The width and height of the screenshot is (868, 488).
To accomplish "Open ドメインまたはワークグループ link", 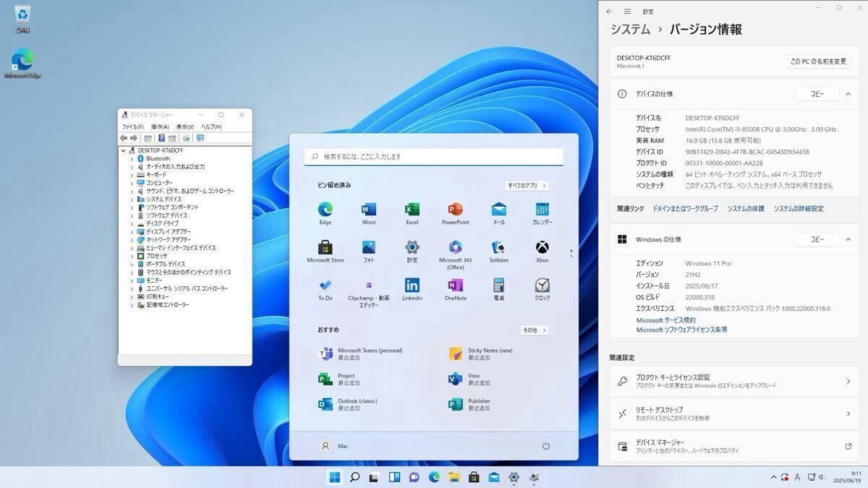I will click(x=686, y=209).
